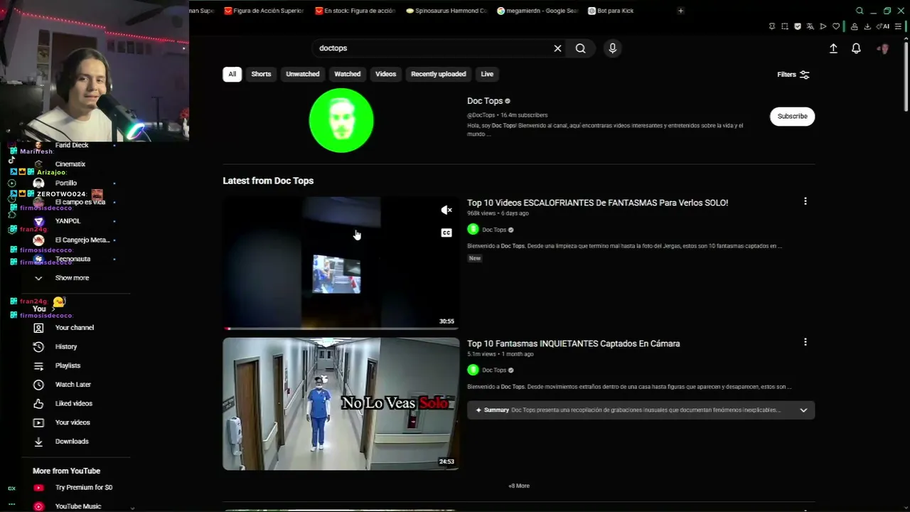This screenshot has height=512, width=910.
Task: Open the Doc Tops channel name
Action: [x=485, y=101]
